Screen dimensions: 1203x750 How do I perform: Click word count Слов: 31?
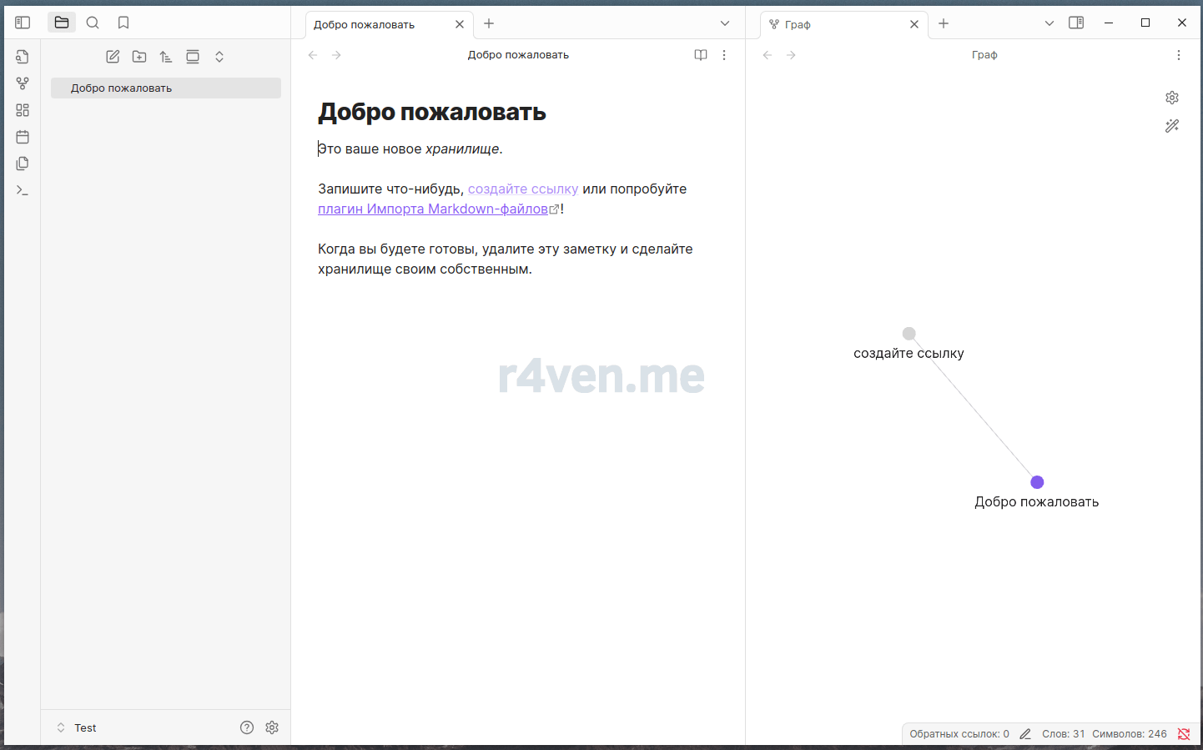pyautogui.click(x=1064, y=734)
